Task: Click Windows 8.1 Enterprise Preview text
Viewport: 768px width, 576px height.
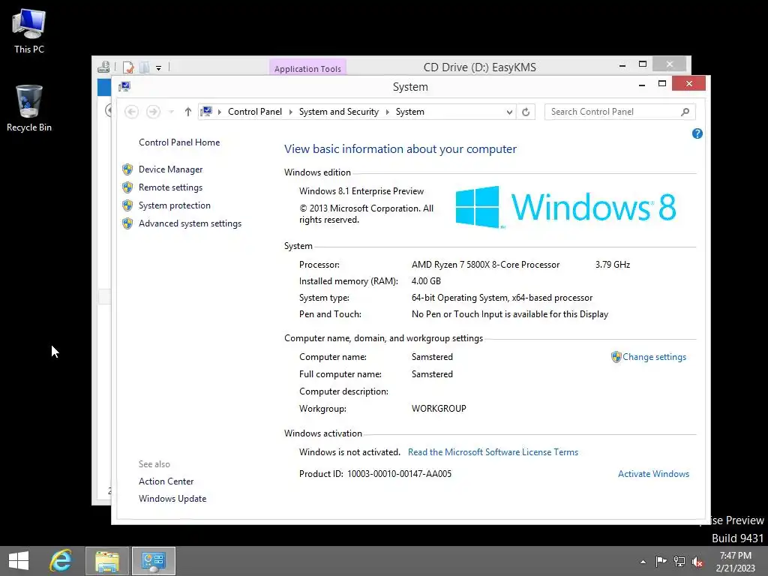Action: point(361,191)
